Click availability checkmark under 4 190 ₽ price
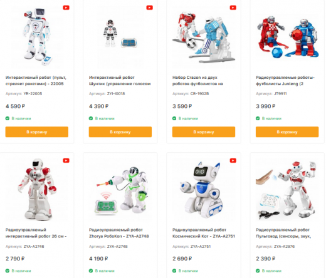Image resolution: width=326 pixels, height=278 pixels. [91, 270]
